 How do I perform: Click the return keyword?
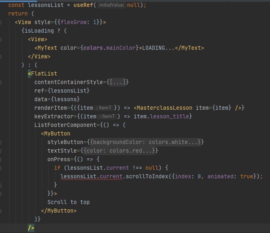click(18, 14)
